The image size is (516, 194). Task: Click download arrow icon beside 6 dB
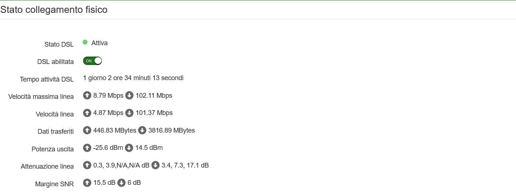(x=121, y=183)
